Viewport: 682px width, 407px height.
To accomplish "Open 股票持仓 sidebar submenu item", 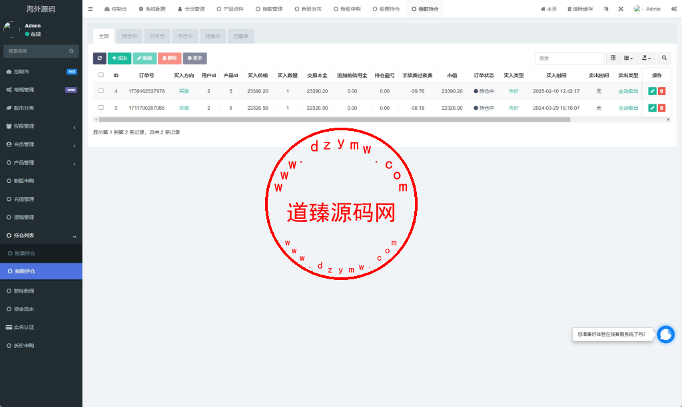I will (x=41, y=253).
